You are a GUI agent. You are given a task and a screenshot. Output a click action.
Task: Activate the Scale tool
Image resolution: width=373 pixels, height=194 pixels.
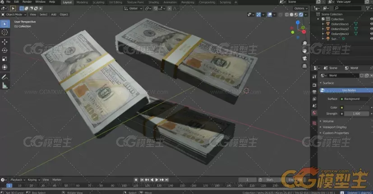5,59
